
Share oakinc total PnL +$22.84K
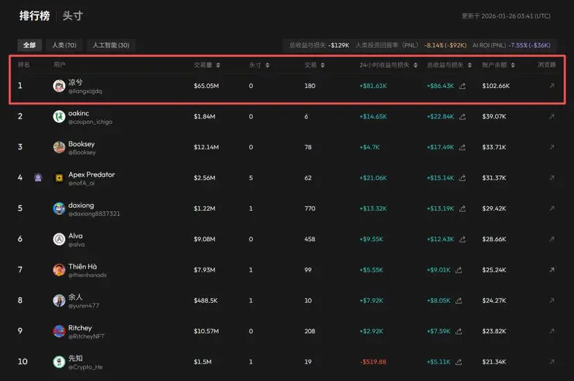(463, 116)
